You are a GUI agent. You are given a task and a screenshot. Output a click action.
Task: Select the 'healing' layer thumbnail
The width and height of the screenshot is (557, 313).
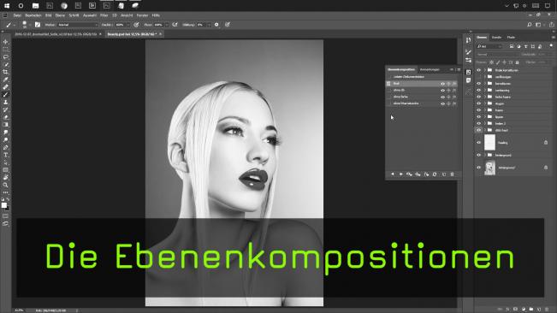point(490,143)
